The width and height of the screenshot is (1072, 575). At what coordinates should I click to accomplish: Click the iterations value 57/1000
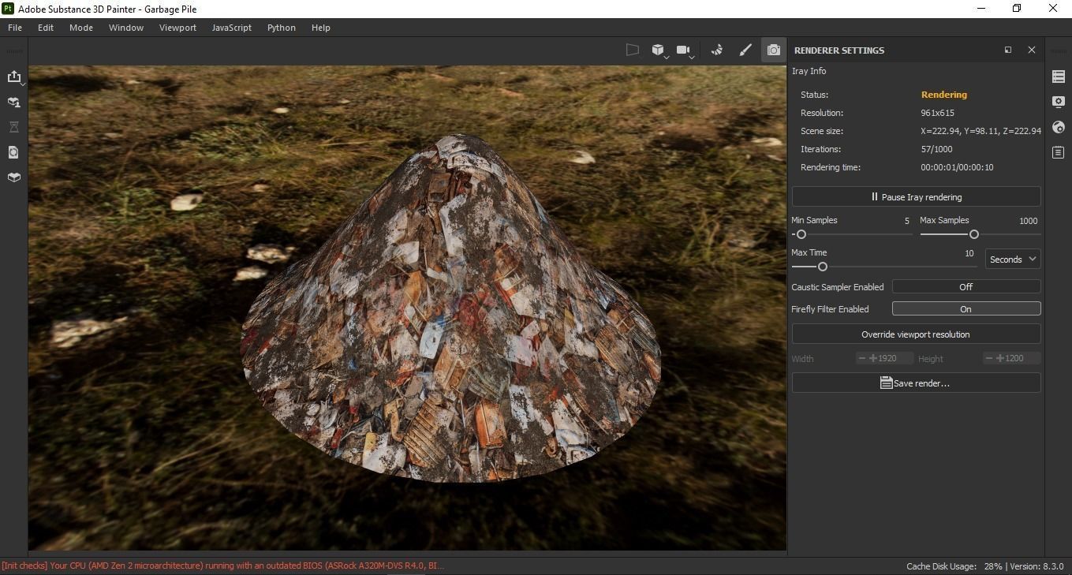click(x=936, y=149)
